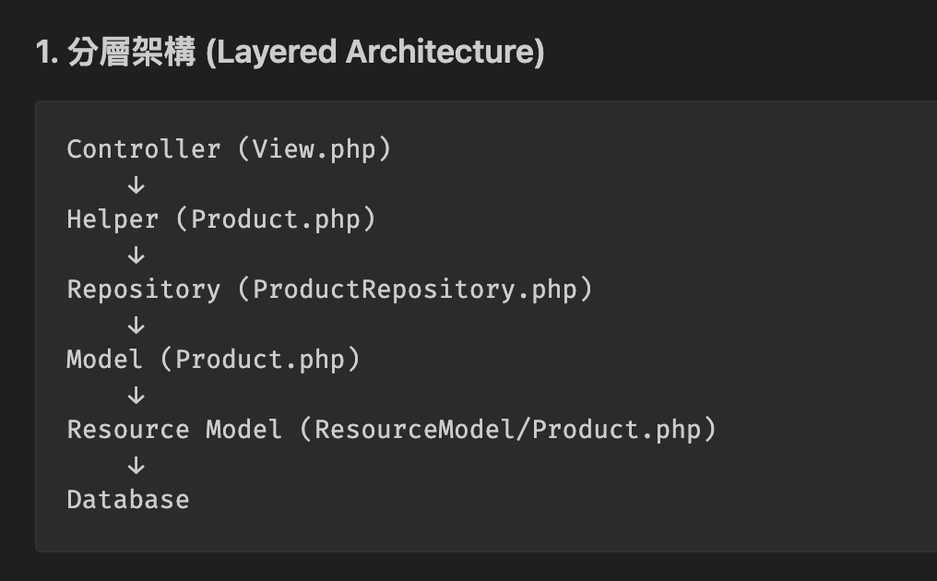The width and height of the screenshot is (937, 581).
Task: Click the 分層架構 heading text
Action: [131, 53]
